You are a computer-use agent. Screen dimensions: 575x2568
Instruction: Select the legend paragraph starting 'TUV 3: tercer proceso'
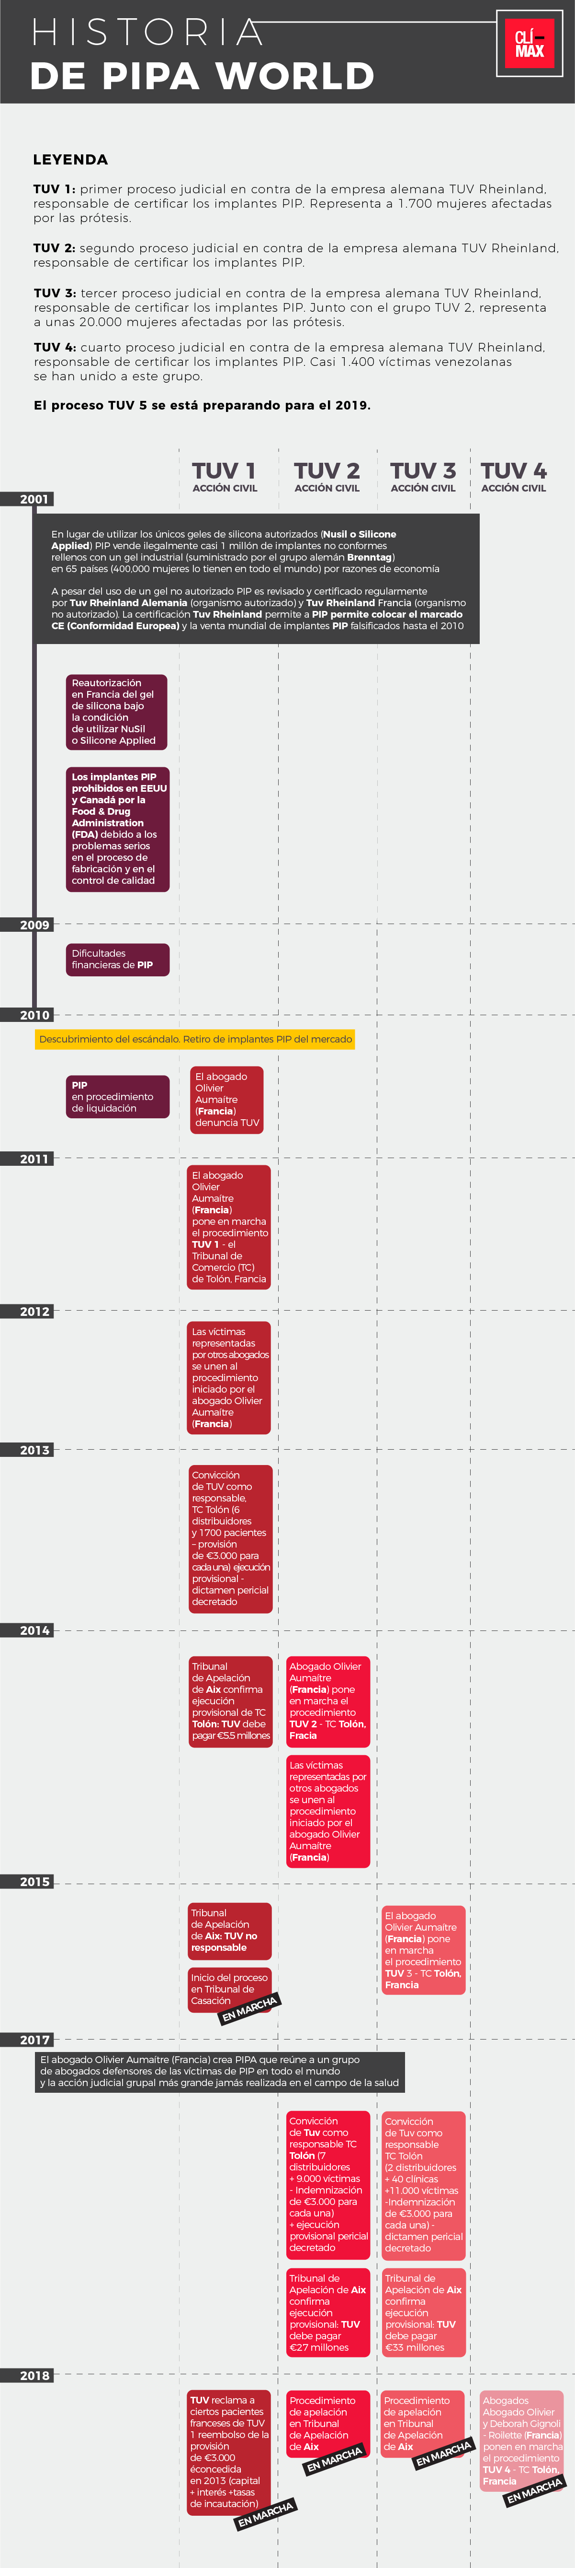291,307
